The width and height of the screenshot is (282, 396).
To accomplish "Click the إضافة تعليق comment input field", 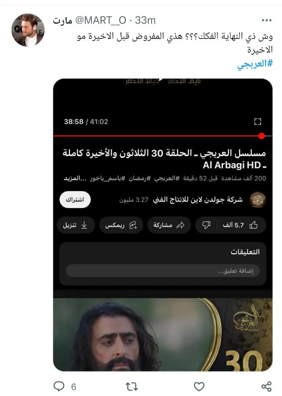I will [163, 271].
